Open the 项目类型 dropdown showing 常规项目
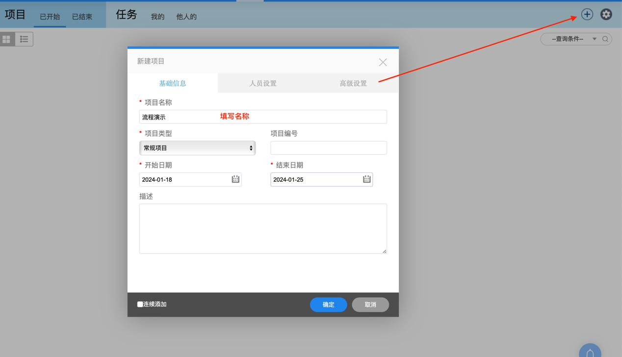Viewport: 622px width, 357px height. (x=197, y=147)
